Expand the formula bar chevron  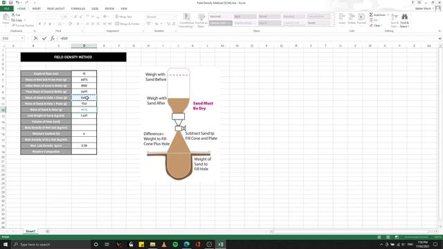click(x=440, y=38)
